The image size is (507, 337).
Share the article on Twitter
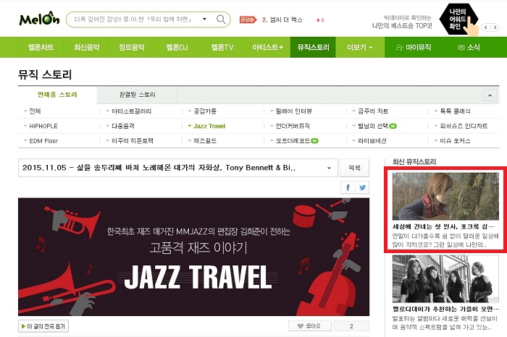point(362,187)
